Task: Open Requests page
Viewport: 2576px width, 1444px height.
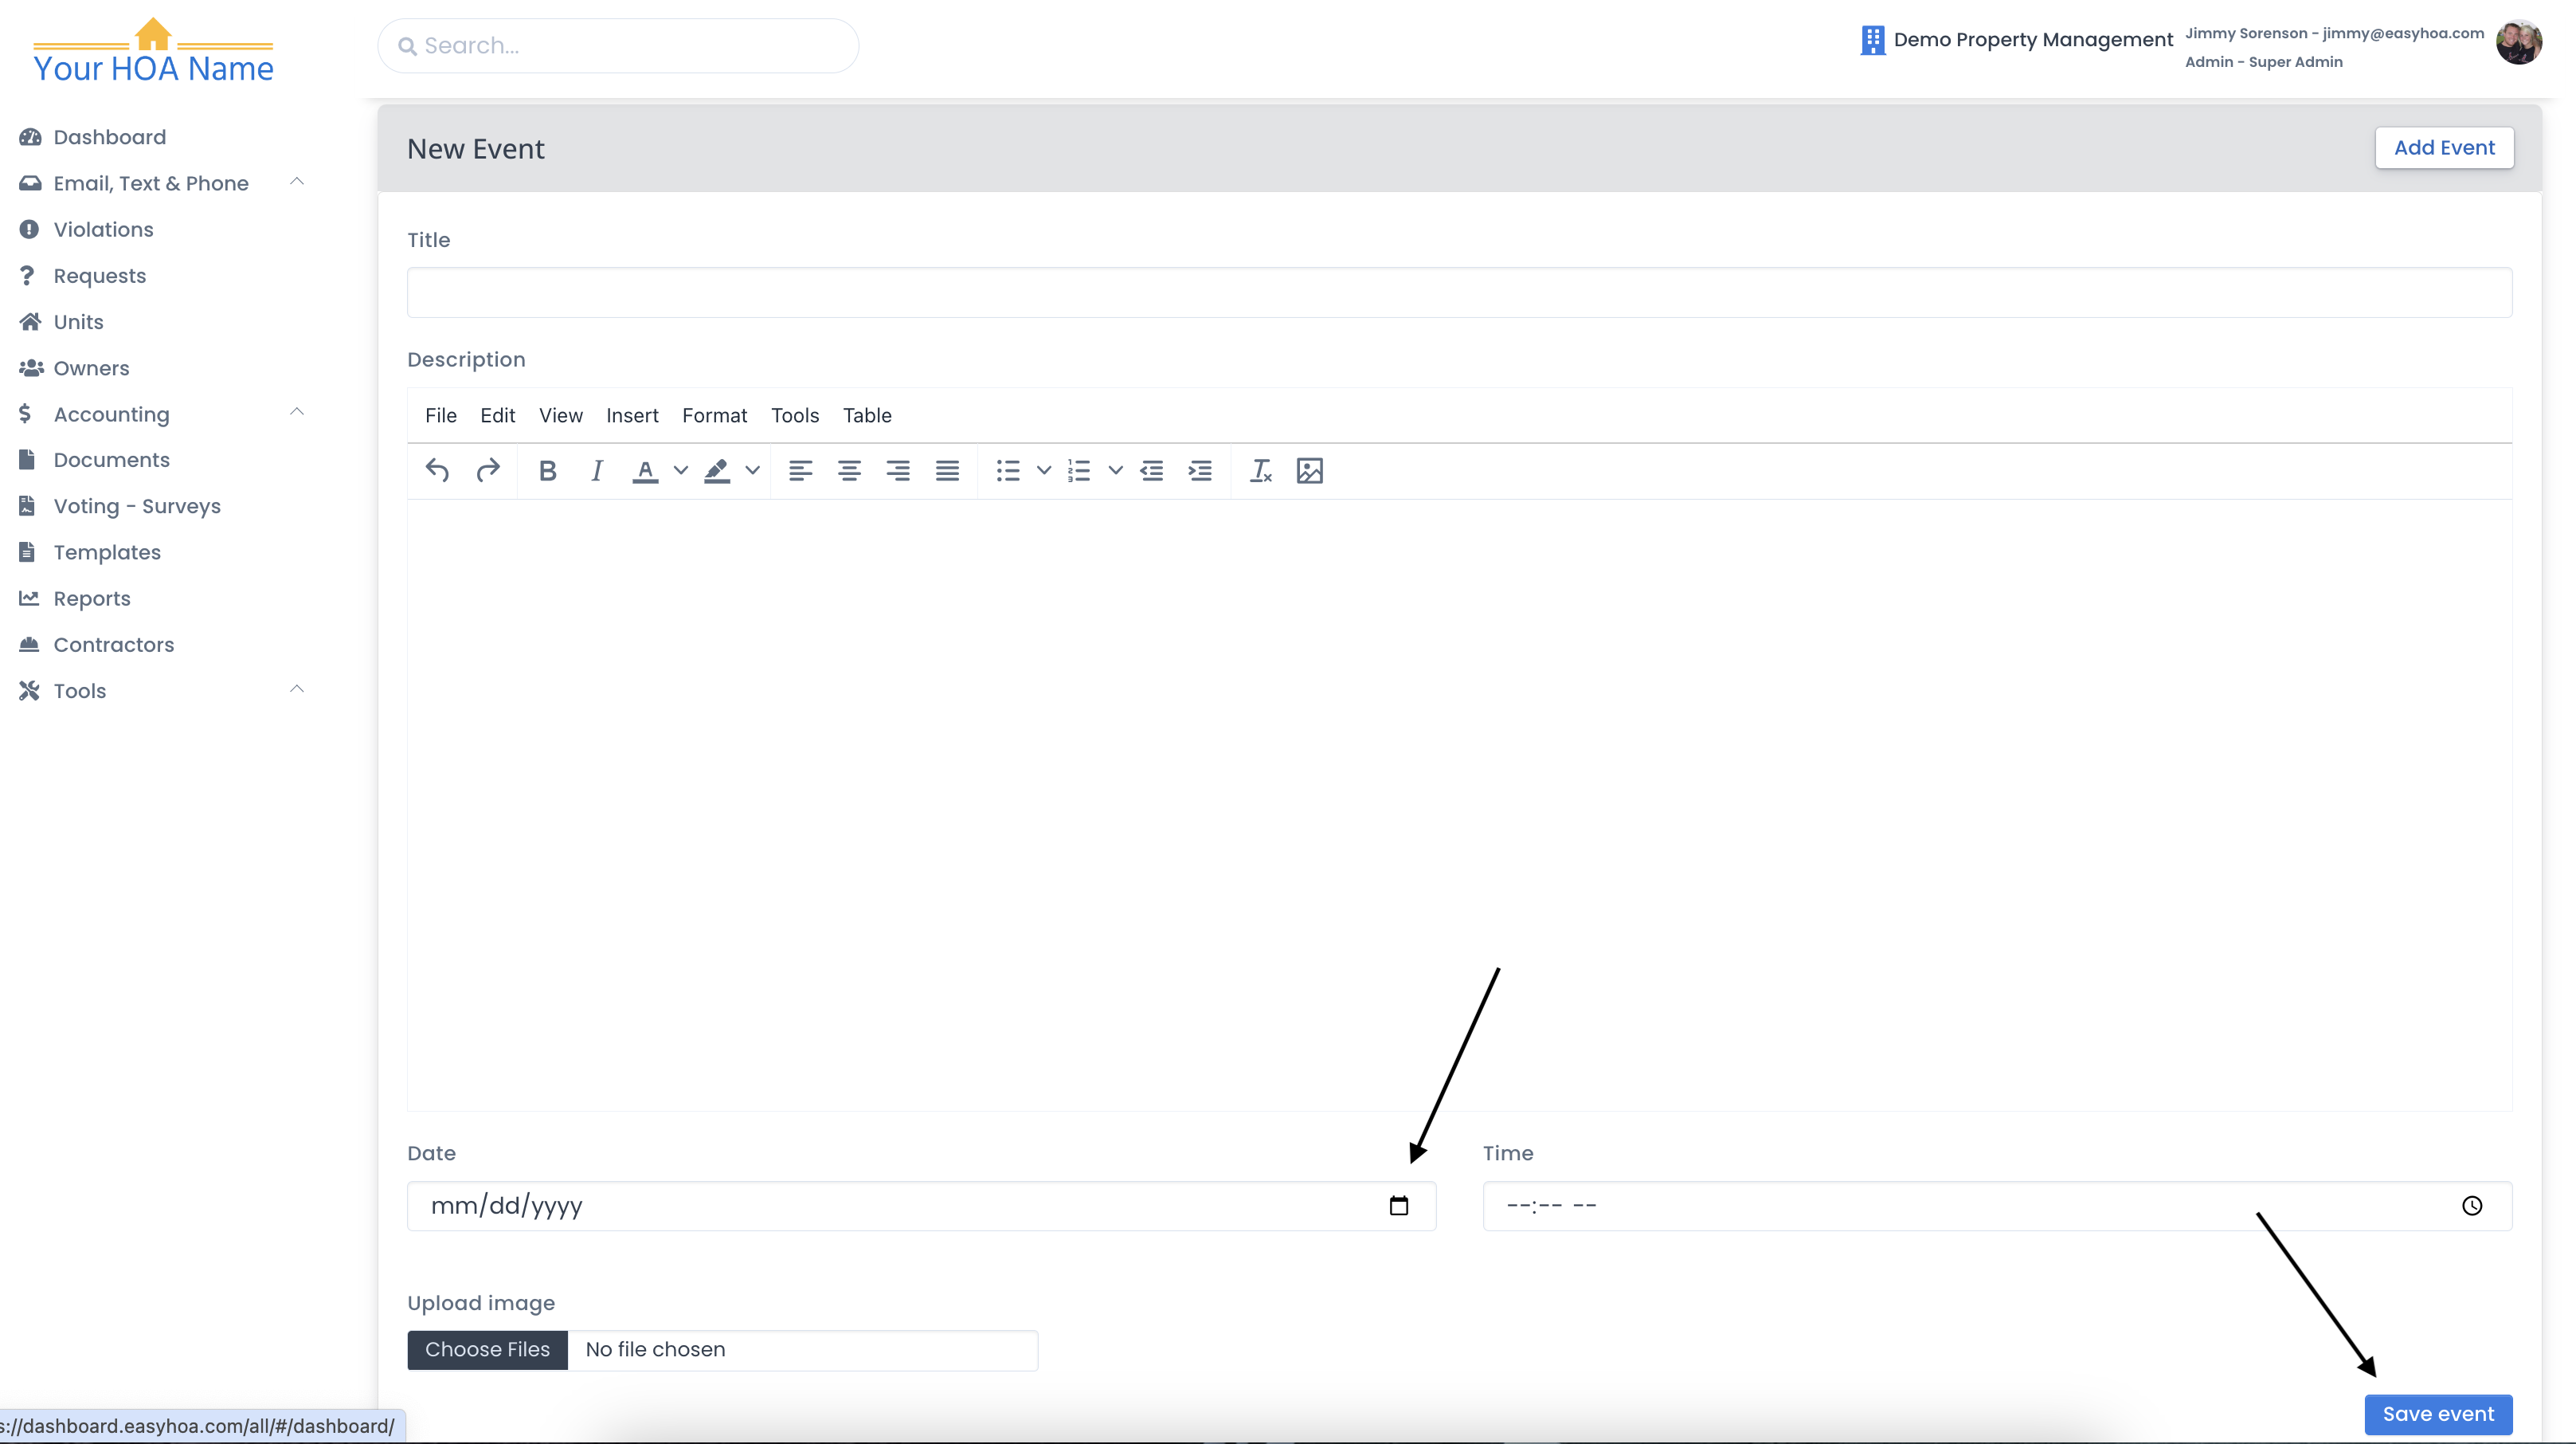Action: (x=100, y=275)
